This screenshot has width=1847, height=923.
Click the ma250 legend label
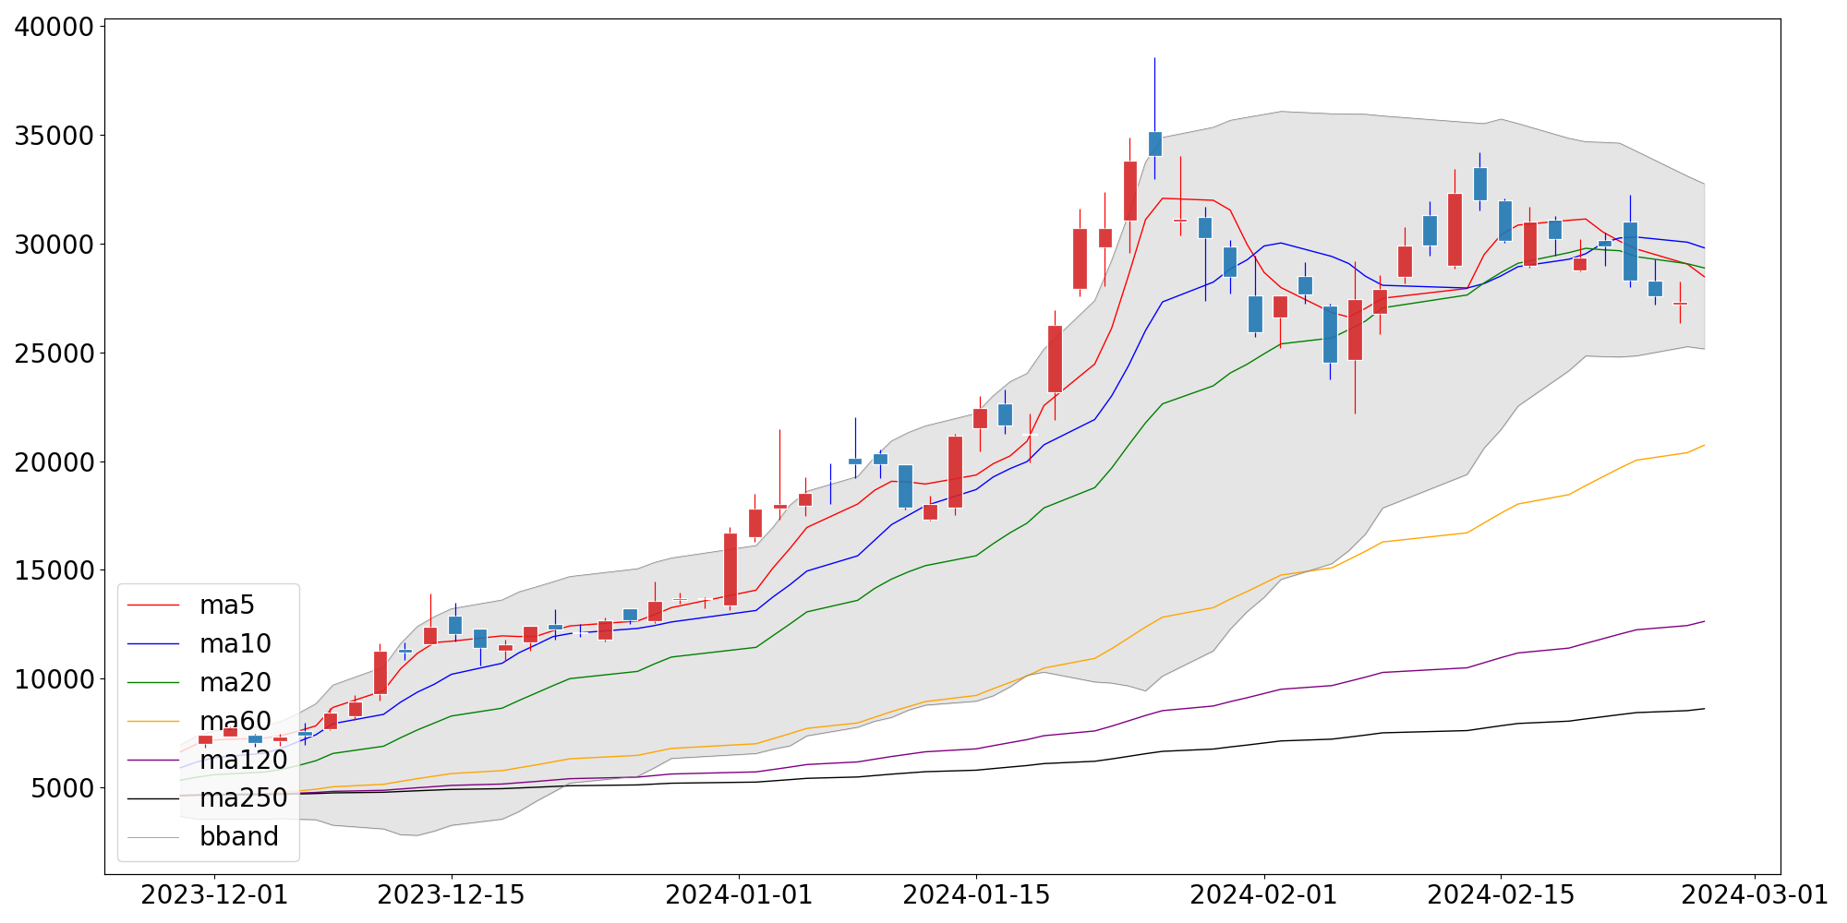(244, 797)
